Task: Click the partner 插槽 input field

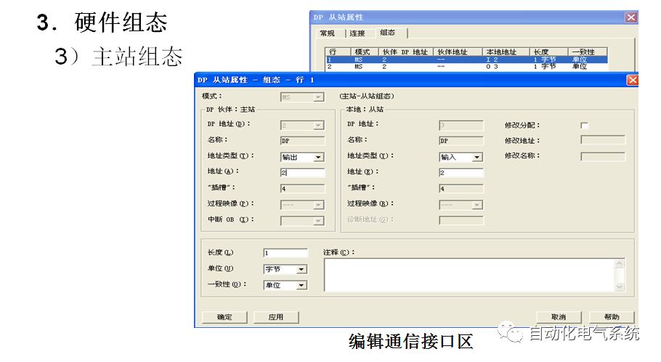Action: point(303,189)
